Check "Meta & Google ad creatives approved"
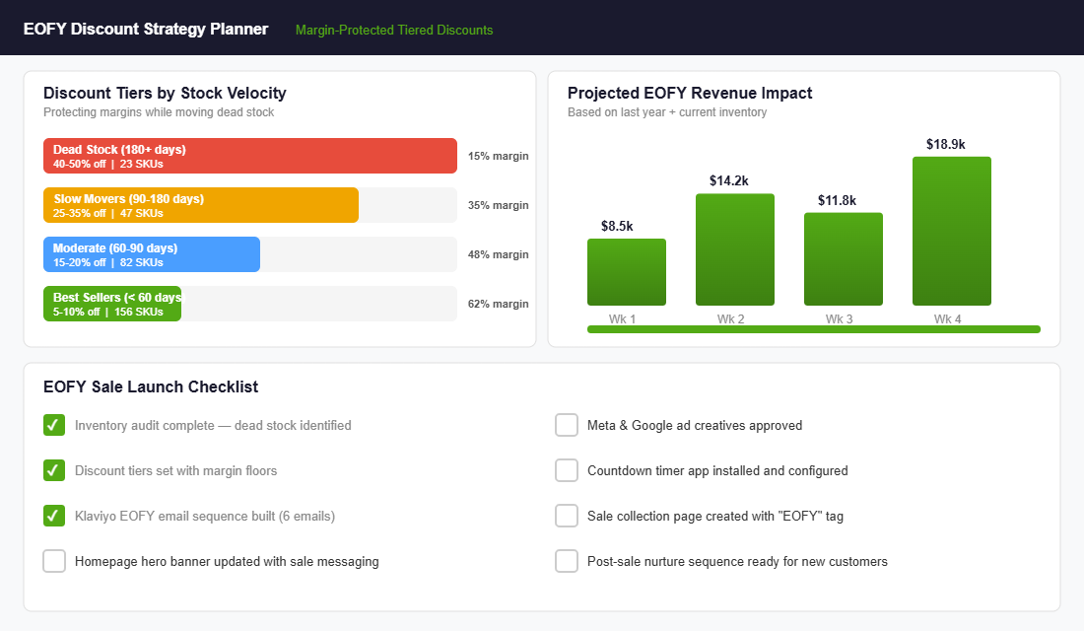 tap(567, 425)
